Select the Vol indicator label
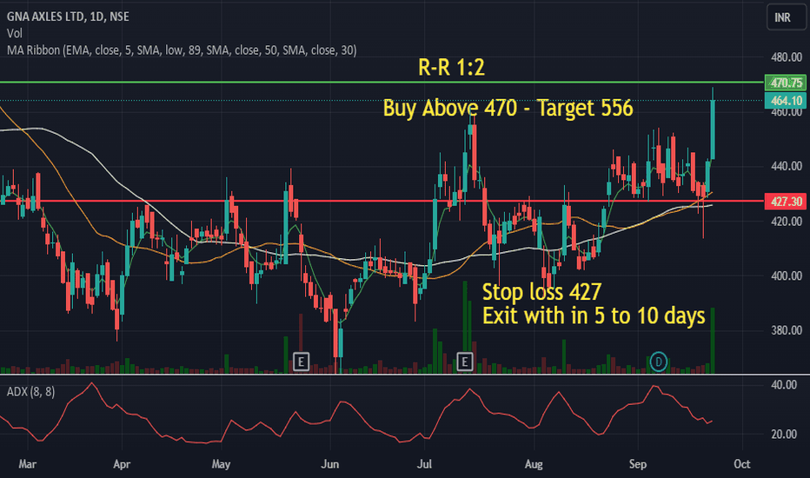Screen dimensions: 810x478 (15, 34)
